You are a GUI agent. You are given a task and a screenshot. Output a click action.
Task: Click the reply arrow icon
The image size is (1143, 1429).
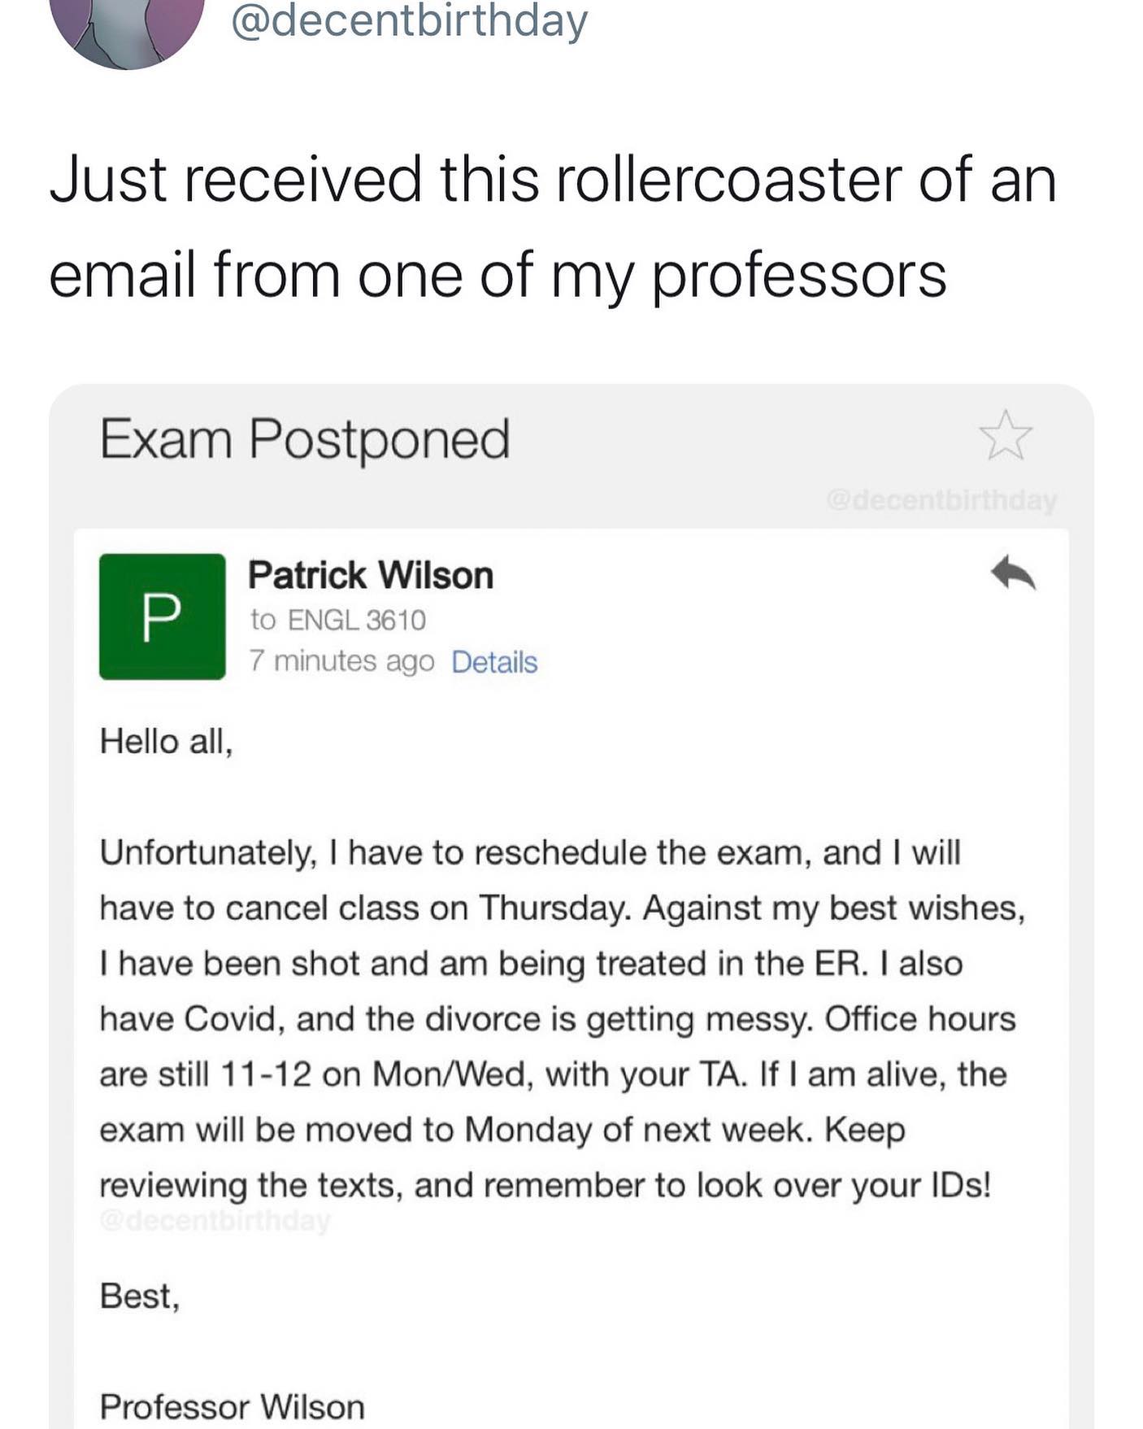[x=1013, y=573]
